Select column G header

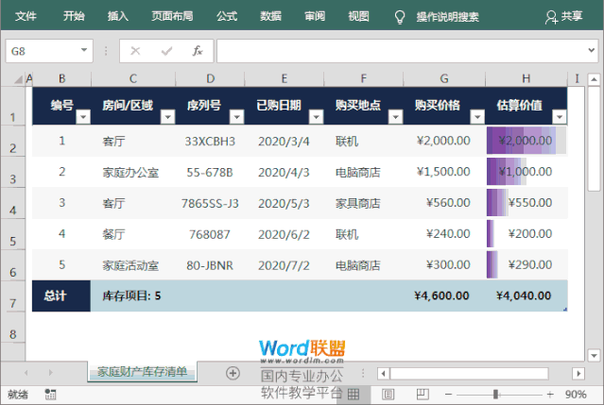point(444,79)
